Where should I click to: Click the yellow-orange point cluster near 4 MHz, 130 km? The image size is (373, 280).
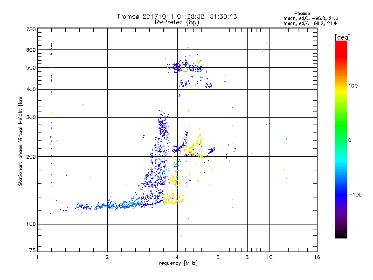(x=173, y=199)
